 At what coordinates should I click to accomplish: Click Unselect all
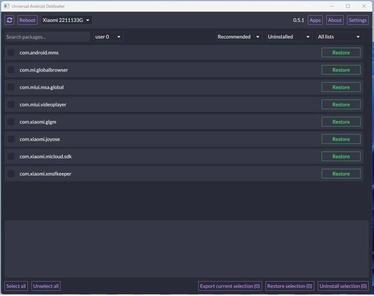pyautogui.click(x=46, y=286)
